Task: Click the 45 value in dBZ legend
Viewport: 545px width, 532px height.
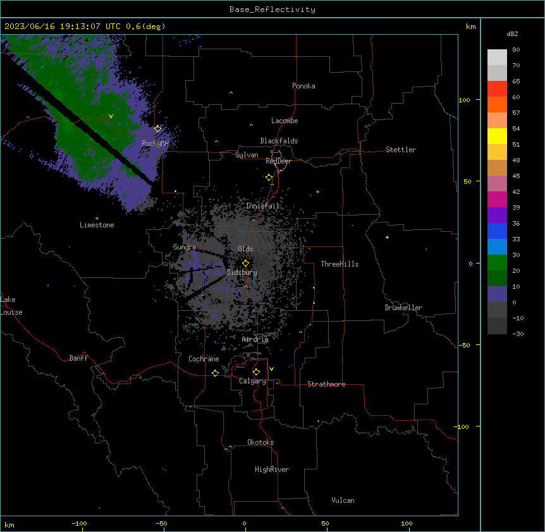Action: tap(516, 176)
